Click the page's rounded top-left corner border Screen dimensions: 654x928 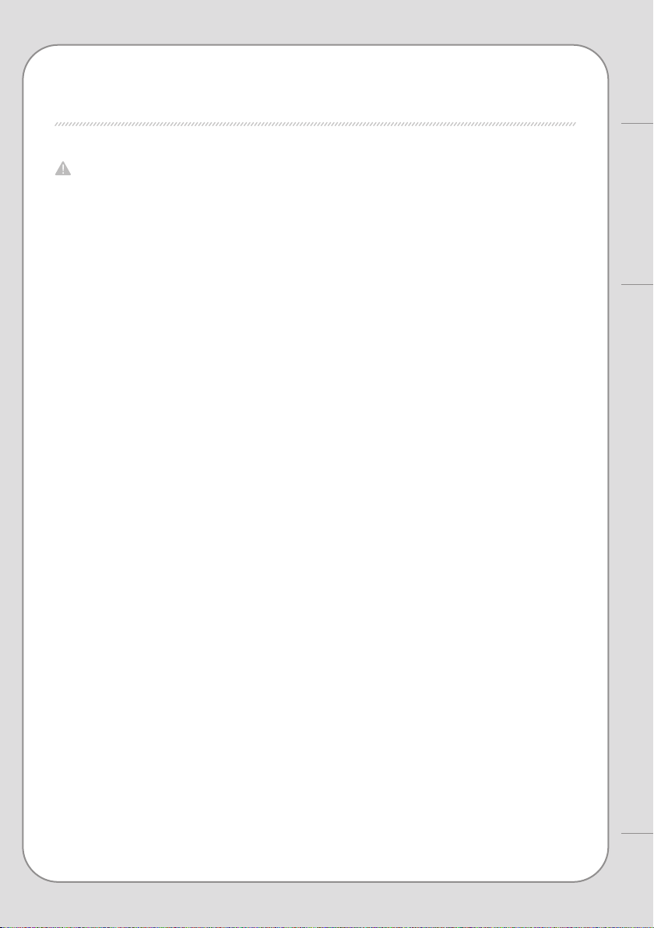coord(34,56)
